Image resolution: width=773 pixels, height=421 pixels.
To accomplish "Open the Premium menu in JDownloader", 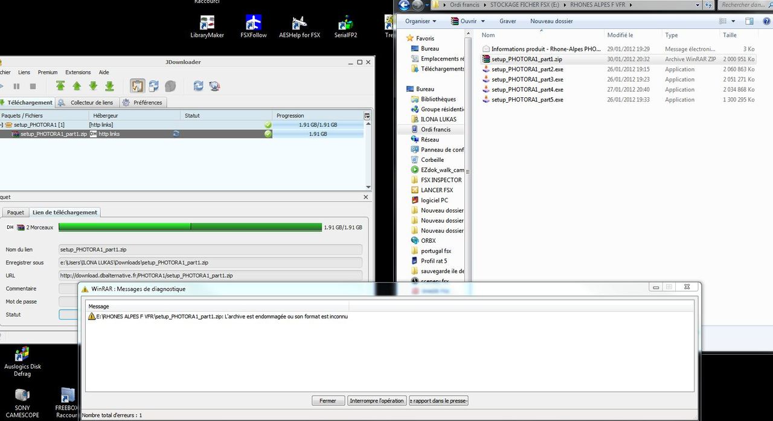I will (x=48, y=72).
